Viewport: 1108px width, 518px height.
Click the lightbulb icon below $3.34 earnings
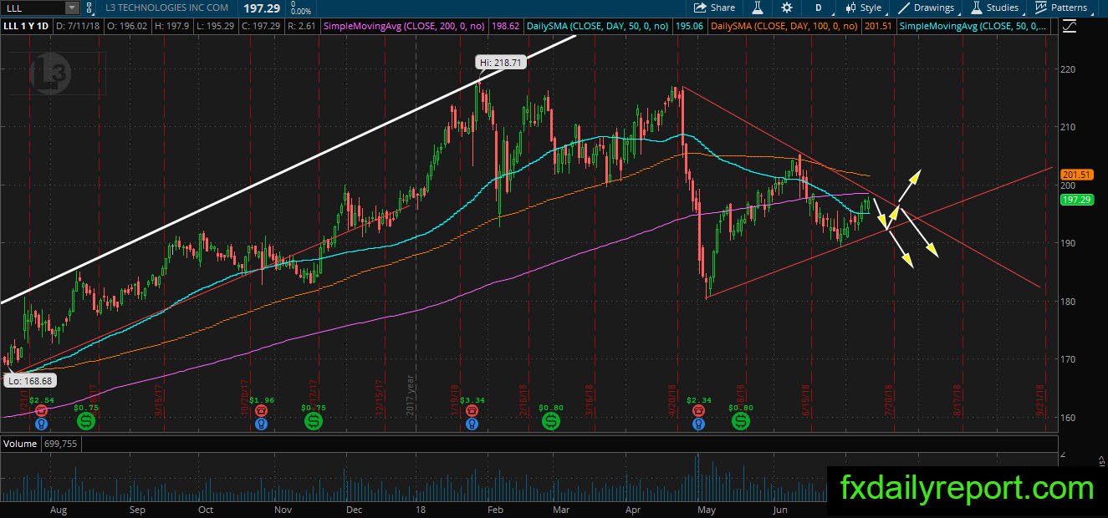tap(473, 424)
